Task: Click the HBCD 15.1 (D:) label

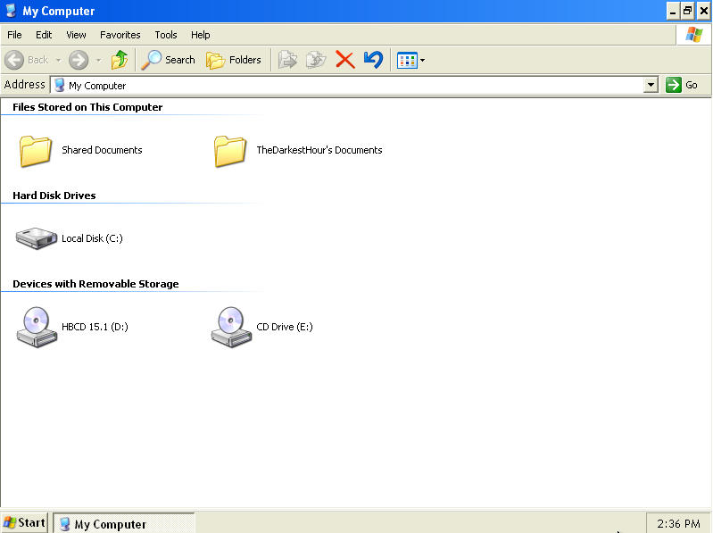Action: (x=95, y=327)
